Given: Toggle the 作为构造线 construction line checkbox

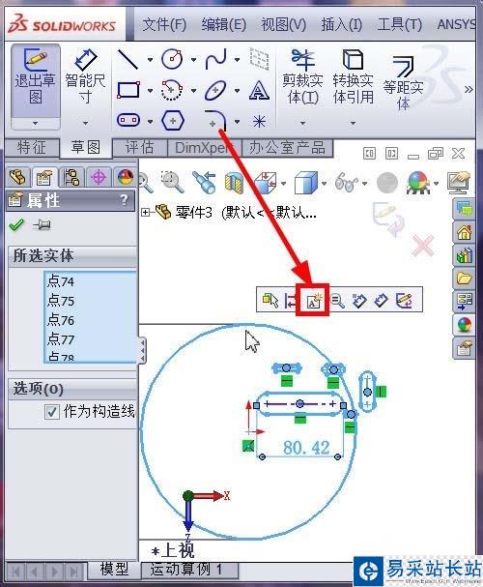Looking at the screenshot, I should click(51, 412).
